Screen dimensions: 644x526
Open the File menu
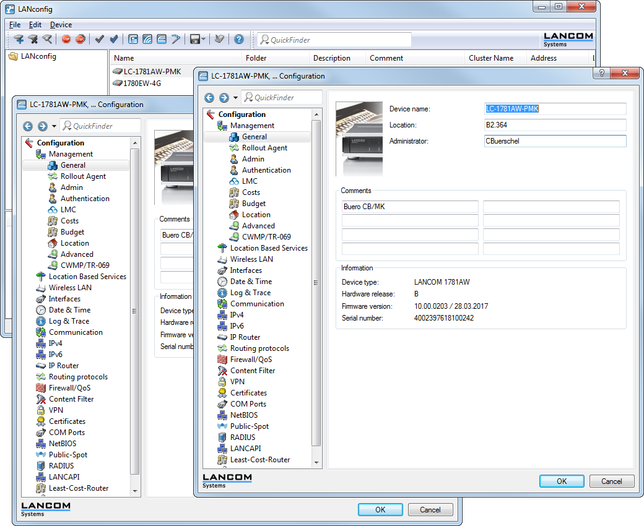[x=15, y=25]
